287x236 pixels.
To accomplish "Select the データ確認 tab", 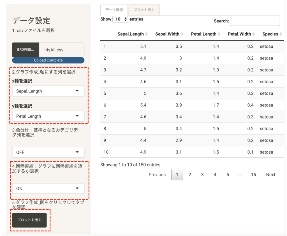I will [x=114, y=10].
